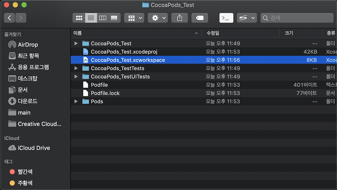Open the group-by arrangement dropdown
The height and width of the screenshot is (190, 337).
click(x=134, y=18)
